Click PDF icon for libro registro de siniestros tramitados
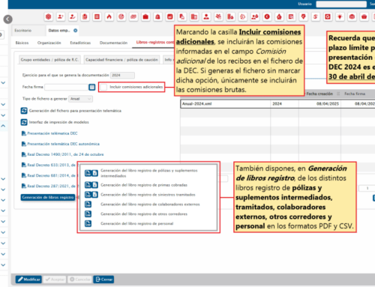Screen dimensions: 375x287 88,195
